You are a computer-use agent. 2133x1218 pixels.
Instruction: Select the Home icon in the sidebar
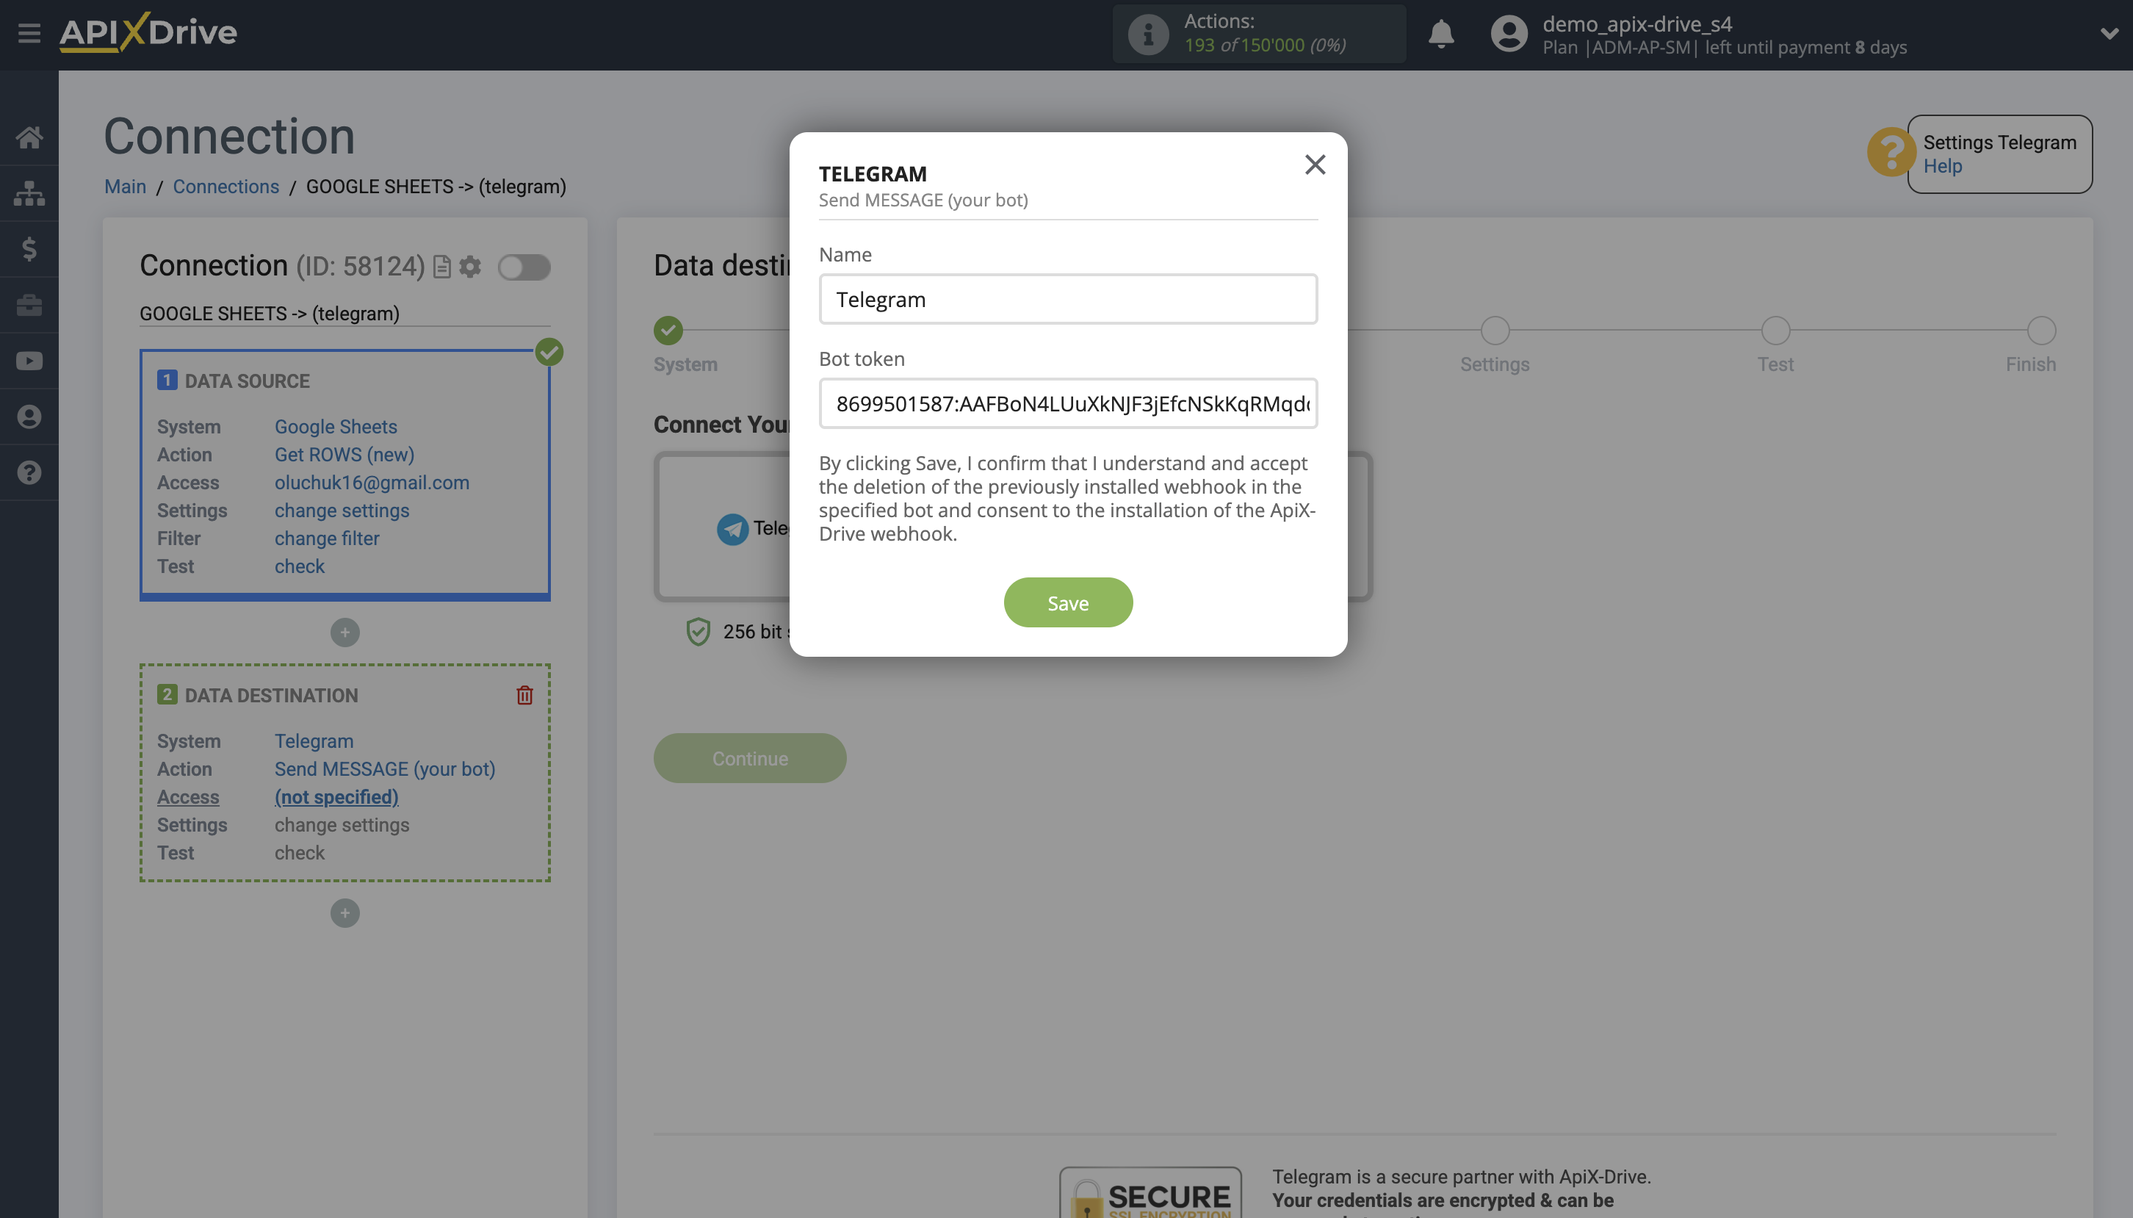(29, 137)
